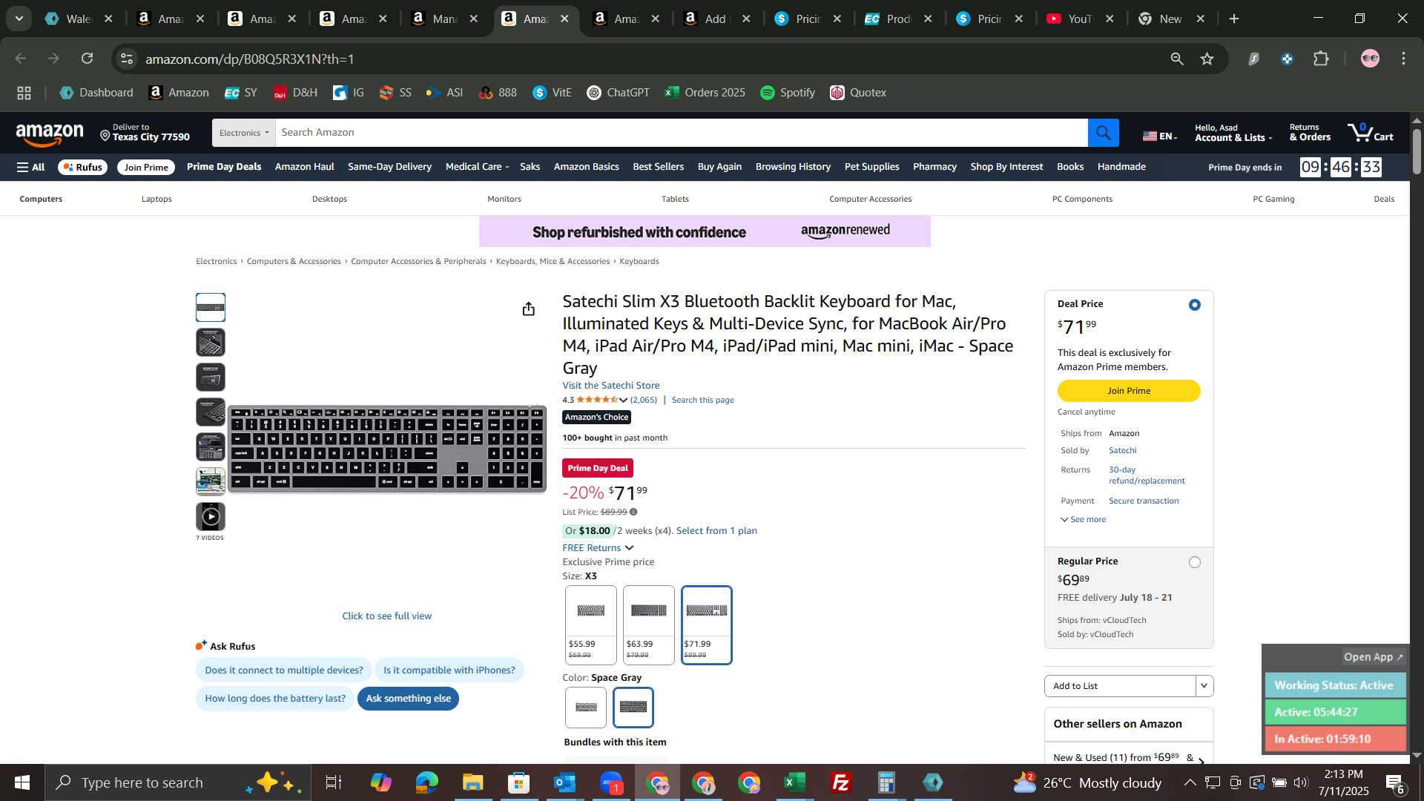
Task: Expand the star rating breakdown chevron
Action: pos(623,400)
